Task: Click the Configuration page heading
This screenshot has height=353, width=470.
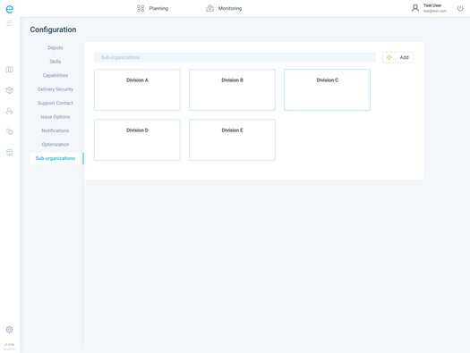Action: pyautogui.click(x=53, y=29)
